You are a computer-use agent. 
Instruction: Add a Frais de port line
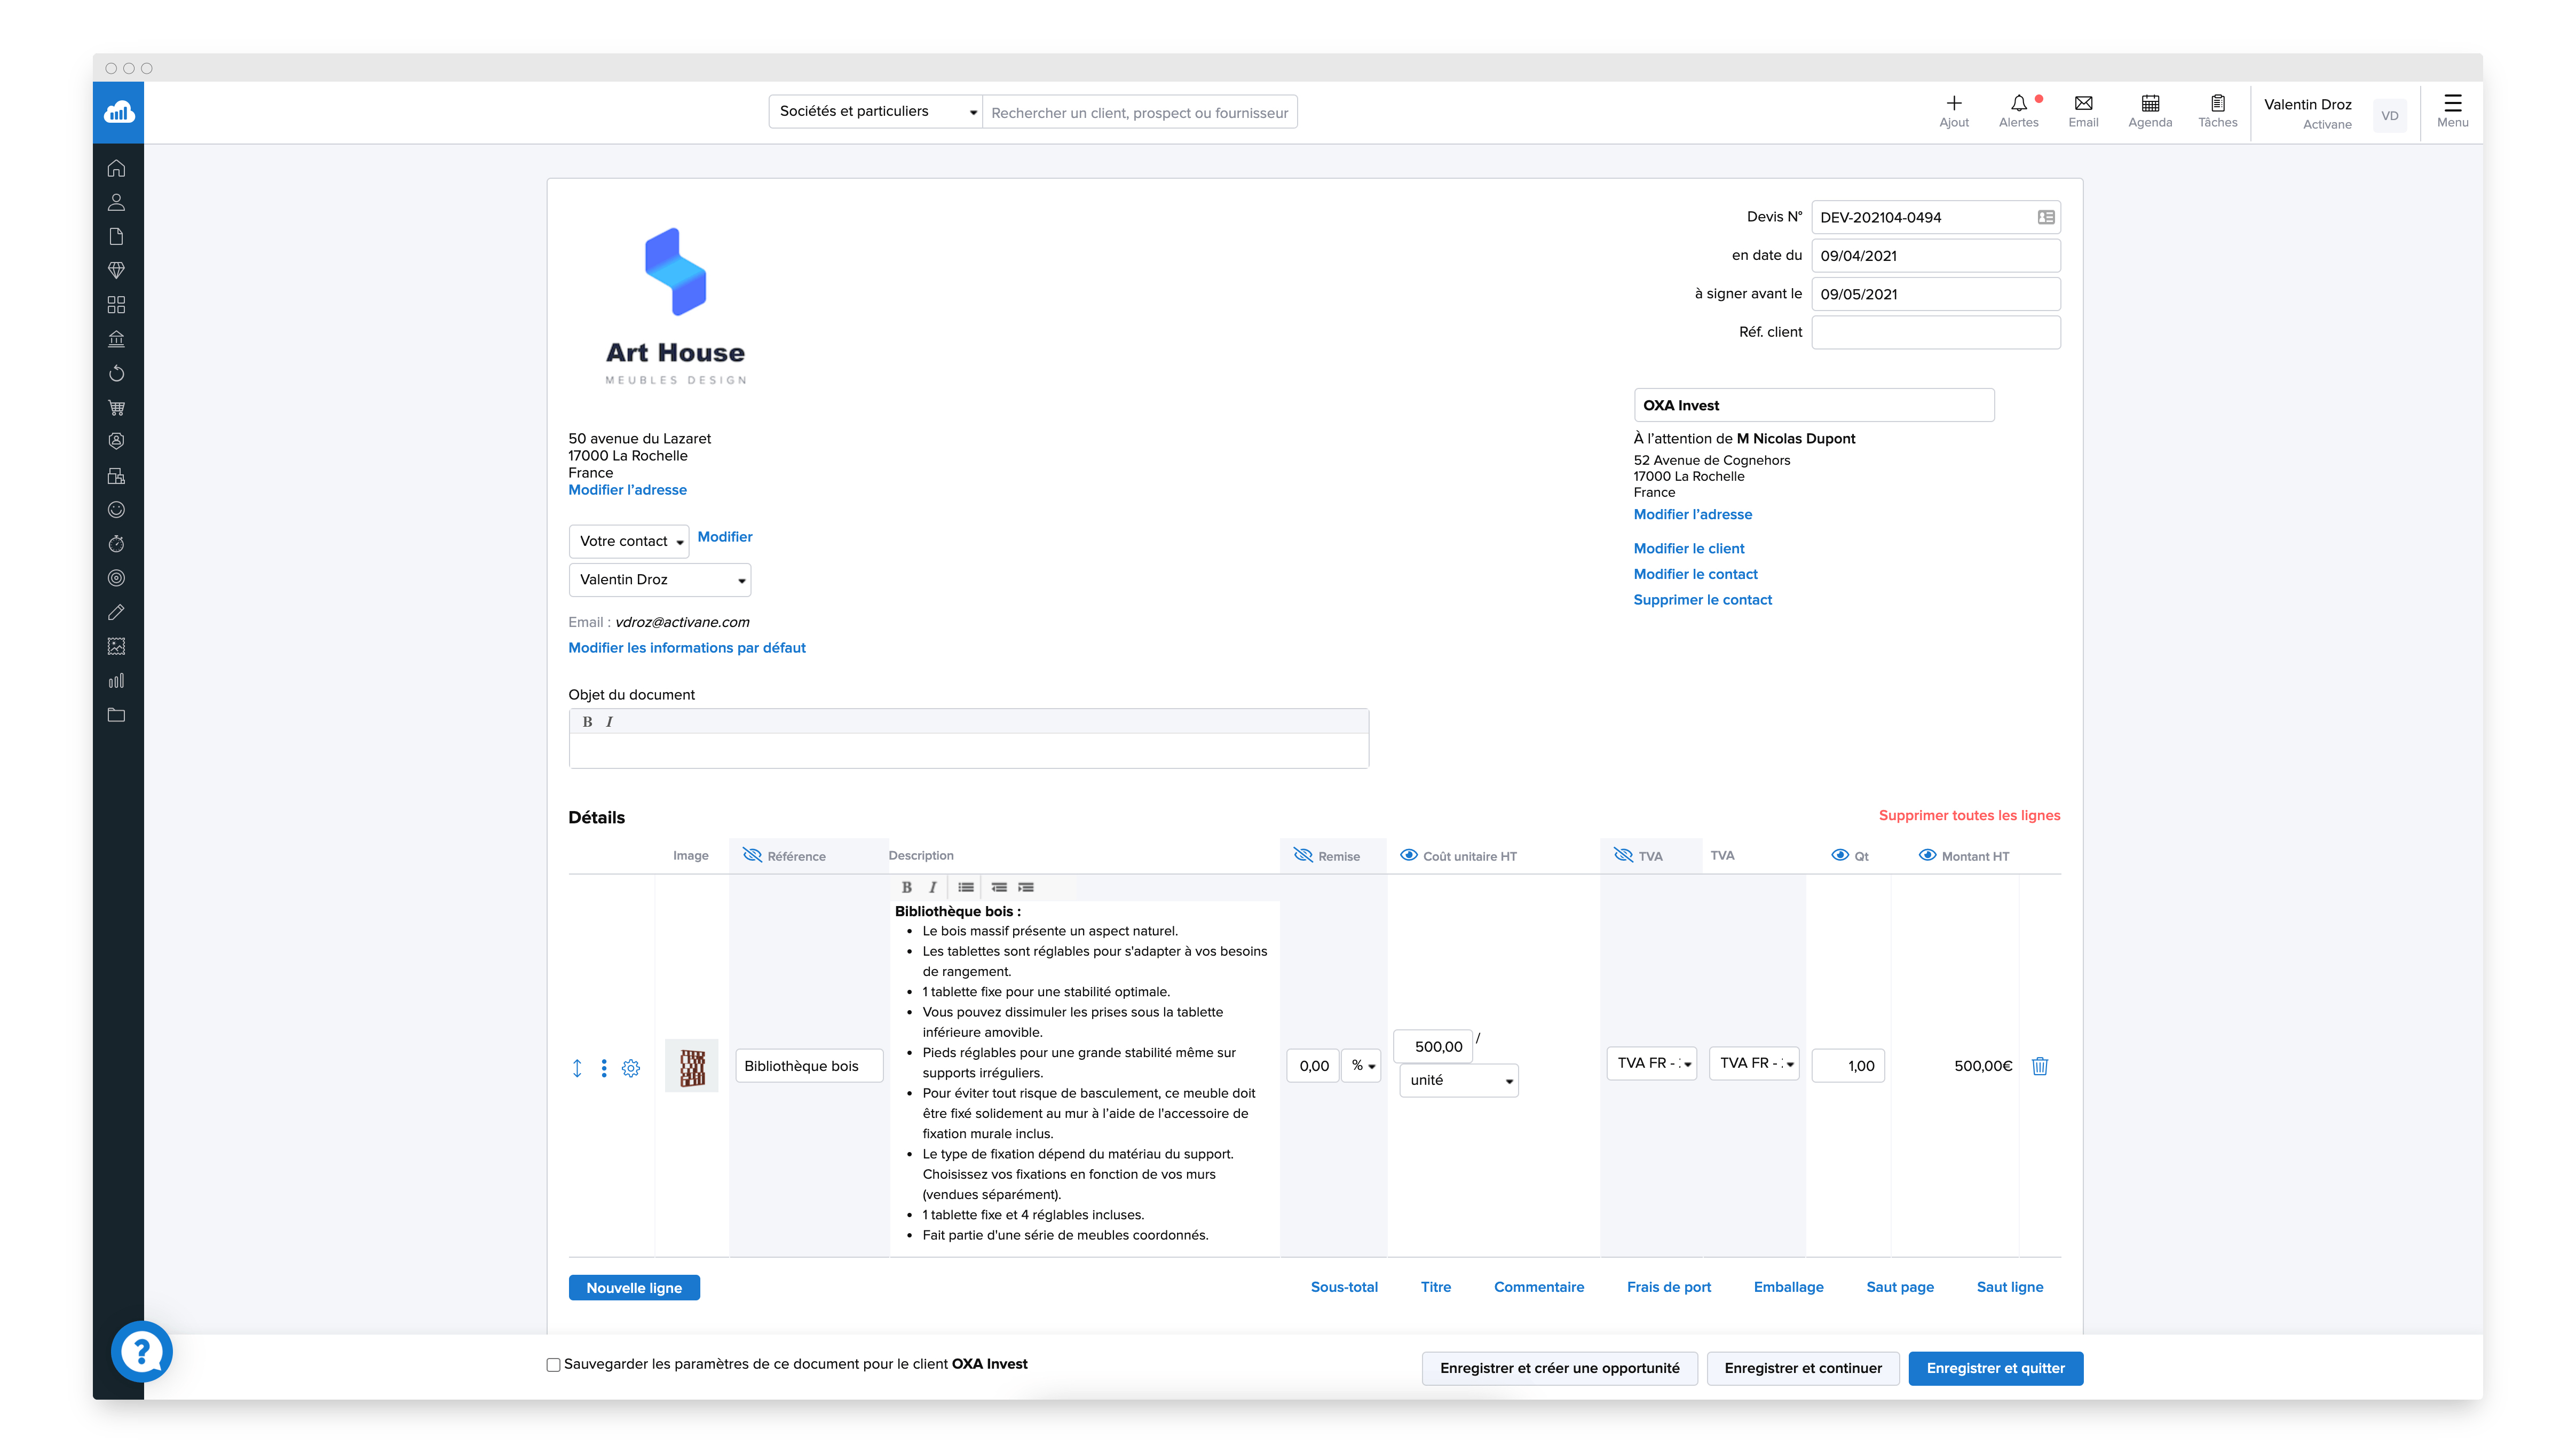1668,1287
